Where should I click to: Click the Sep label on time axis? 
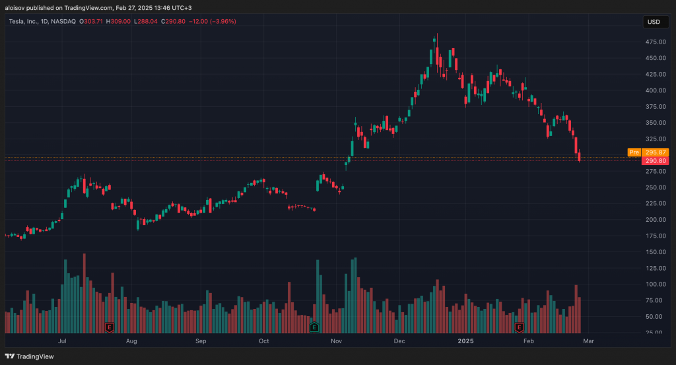click(x=201, y=341)
